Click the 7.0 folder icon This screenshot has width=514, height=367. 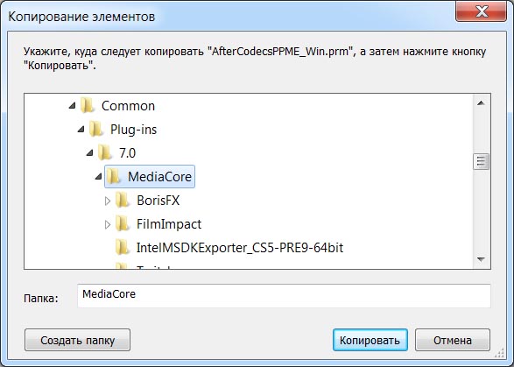[x=105, y=152]
